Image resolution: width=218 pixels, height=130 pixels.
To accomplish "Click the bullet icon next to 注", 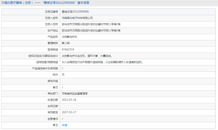I will pyautogui.click(x=54, y=125).
